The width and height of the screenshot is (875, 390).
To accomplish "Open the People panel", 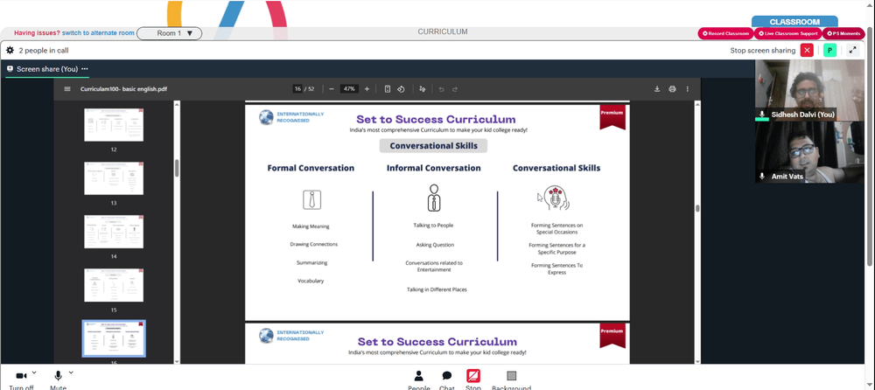I will pyautogui.click(x=418, y=375).
